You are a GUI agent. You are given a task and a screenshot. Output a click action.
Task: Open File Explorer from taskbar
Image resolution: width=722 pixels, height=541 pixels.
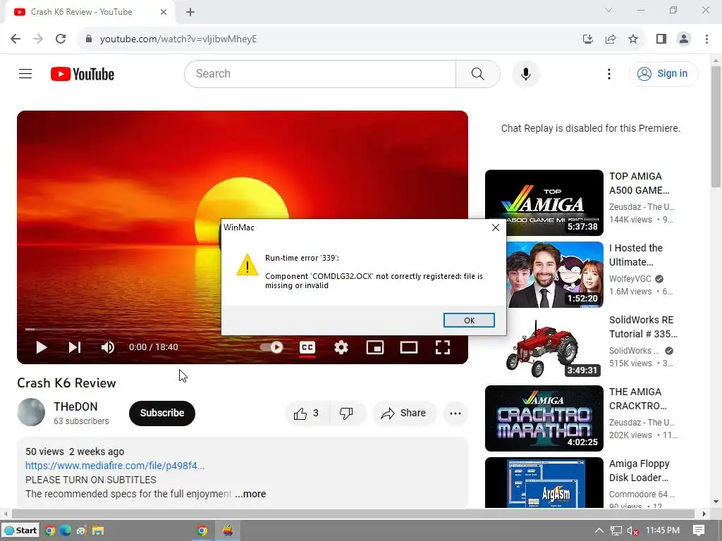click(x=97, y=530)
